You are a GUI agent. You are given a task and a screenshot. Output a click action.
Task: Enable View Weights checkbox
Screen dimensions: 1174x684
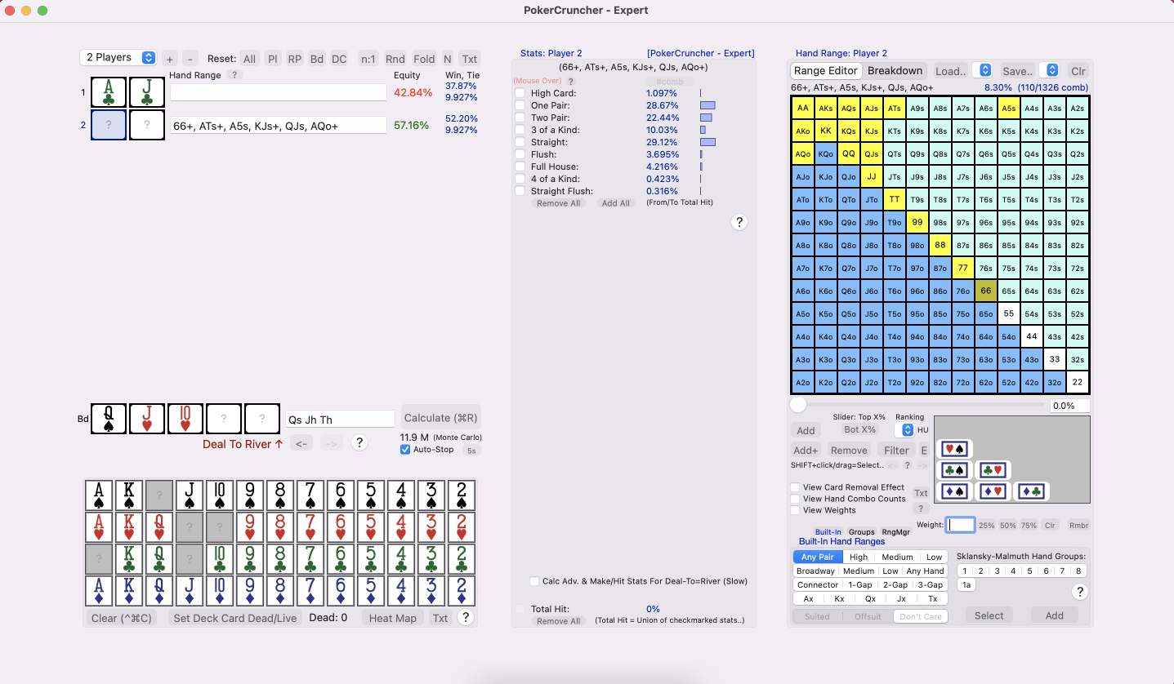(x=795, y=510)
